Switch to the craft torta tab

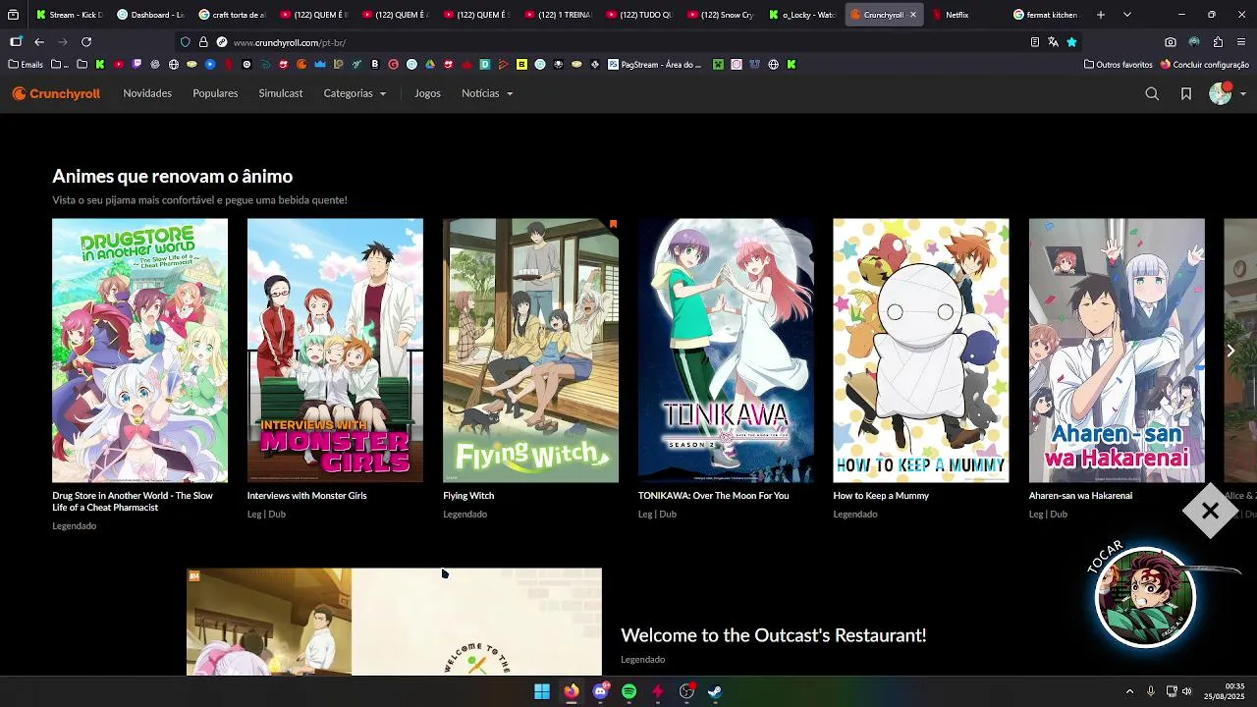tap(232, 15)
